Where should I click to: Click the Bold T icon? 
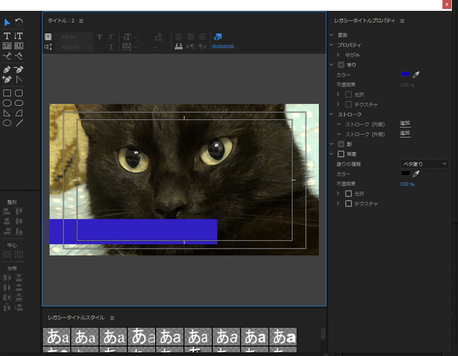point(100,37)
